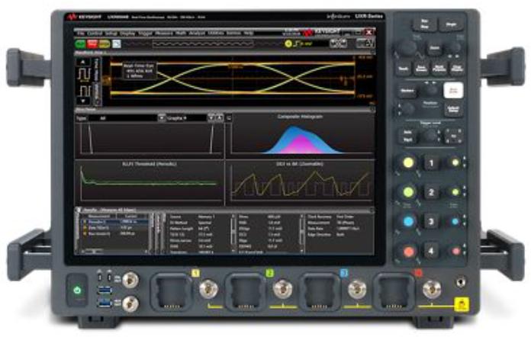This screenshot has width=531, height=337.
Task: Open the Analyze menu
Action: coord(197,34)
